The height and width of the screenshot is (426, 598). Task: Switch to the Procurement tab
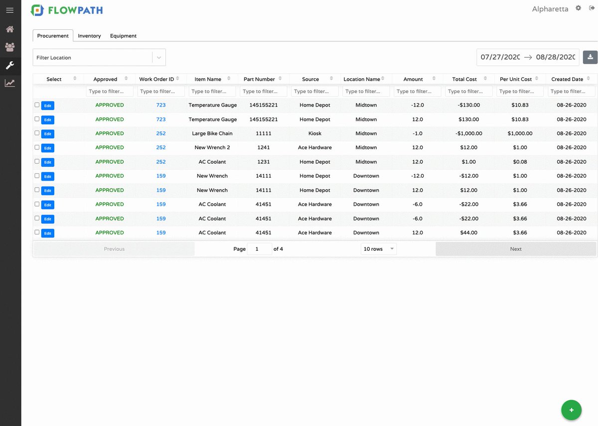point(53,36)
